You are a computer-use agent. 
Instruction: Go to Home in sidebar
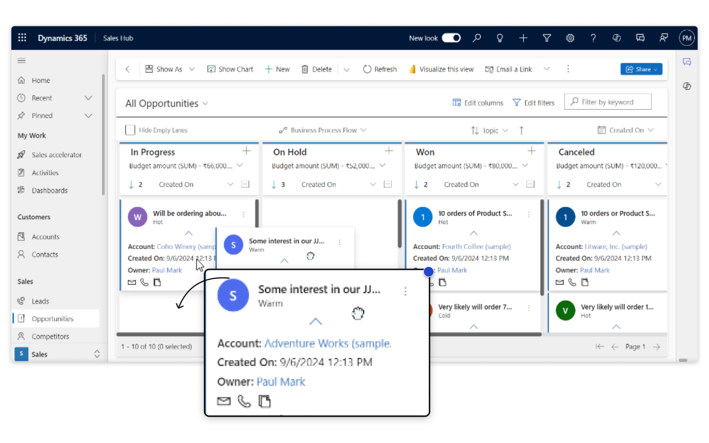coord(41,80)
